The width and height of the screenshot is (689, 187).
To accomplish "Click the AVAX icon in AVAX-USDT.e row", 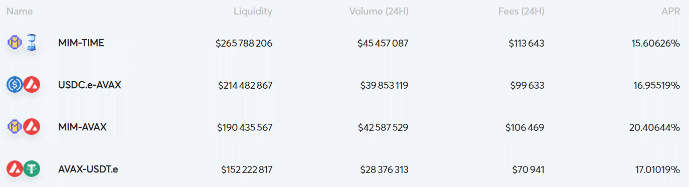I will click(x=15, y=169).
